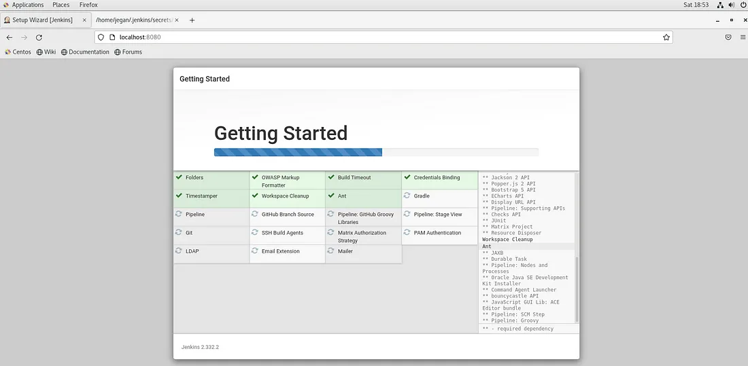Image resolution: width=748 pixels, height=366 pixels.
Task: Click pending icon next to Matrix Authorization Strategy
Action: point(330,232)
